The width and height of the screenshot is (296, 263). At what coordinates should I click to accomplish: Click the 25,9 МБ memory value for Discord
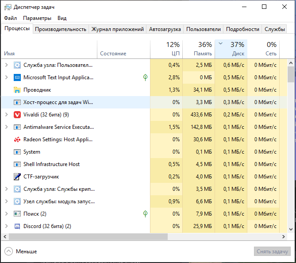pos(203,226)
